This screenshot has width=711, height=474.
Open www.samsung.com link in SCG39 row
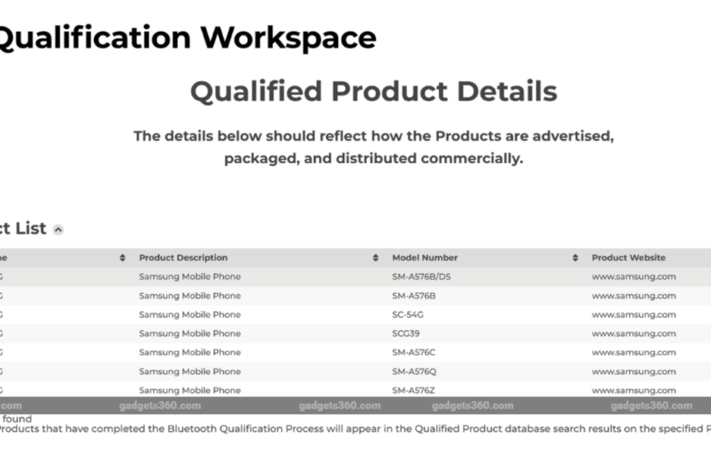pyautogui.click(x=634, y=333)
